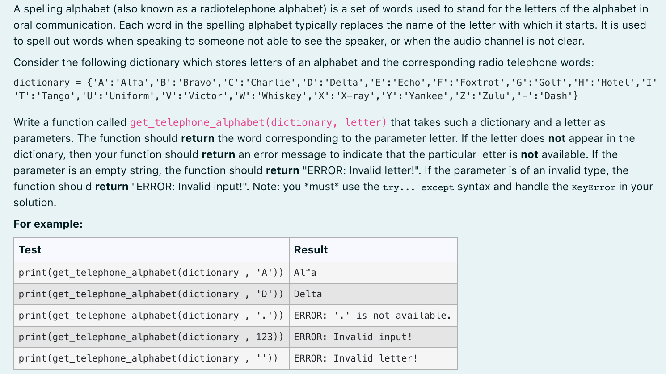Viewport: 666px width, 374px height.
Task: Select the Alfa result cell
Action: pyautogui.click(x=304, y=272)
